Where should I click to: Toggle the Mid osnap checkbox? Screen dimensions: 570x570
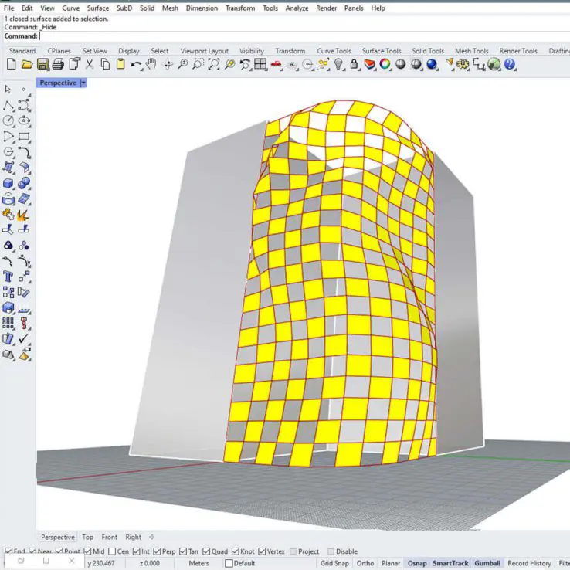(87, 551)
